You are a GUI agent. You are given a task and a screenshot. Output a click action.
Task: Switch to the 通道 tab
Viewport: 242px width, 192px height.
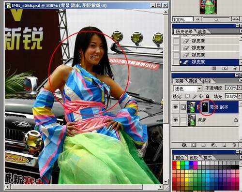193,81
